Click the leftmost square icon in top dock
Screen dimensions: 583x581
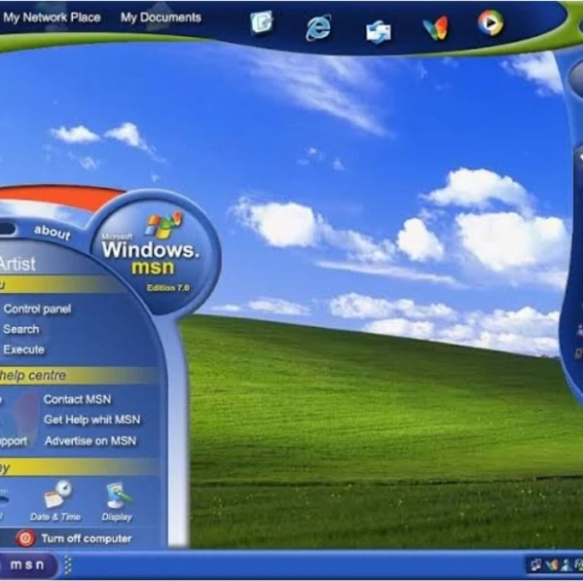coord(262,22)
